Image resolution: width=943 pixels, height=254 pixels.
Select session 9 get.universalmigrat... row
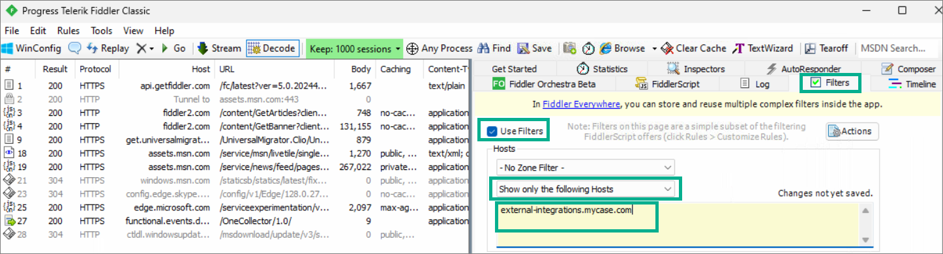(235, 139)
